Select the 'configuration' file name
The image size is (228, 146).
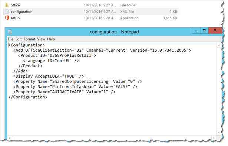pyautogui.click(x=22, y=12)
